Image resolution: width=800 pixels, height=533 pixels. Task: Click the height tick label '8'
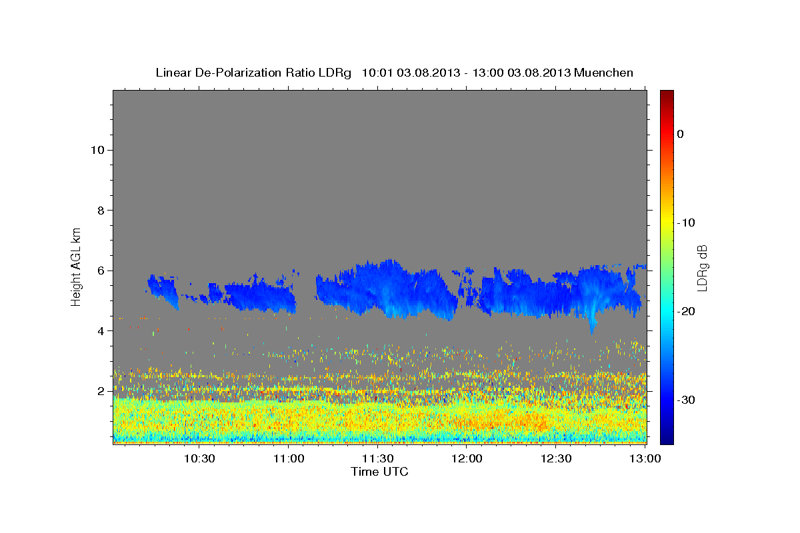tap(100, 211)
